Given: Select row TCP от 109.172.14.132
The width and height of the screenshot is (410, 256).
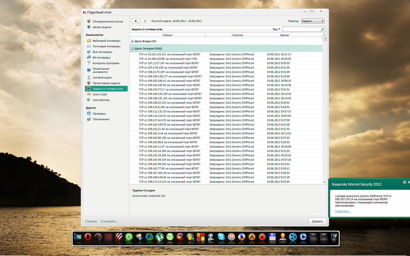Looking at the screenshot, I should click(x=226, y=182).
